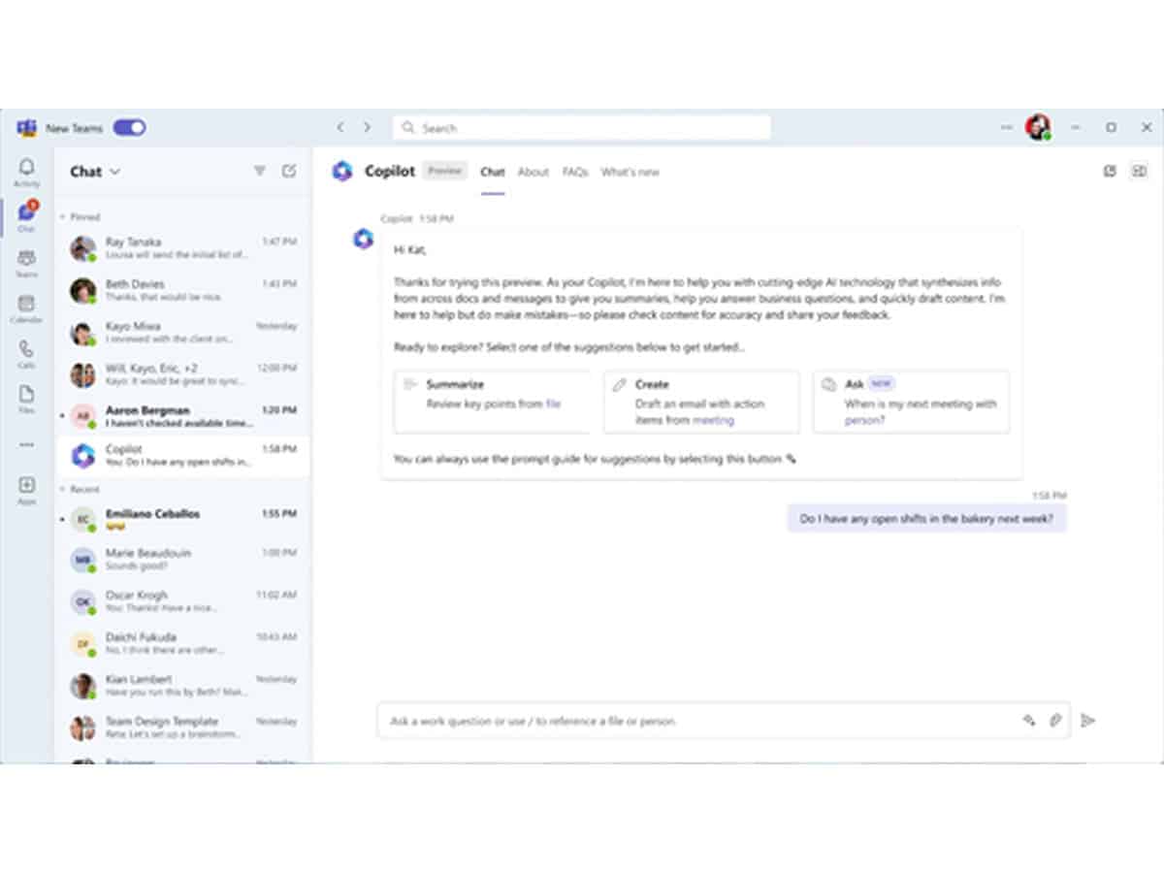Open chat with Beth Davies
Screen dimensions: 1164x873
pos(183,290)
